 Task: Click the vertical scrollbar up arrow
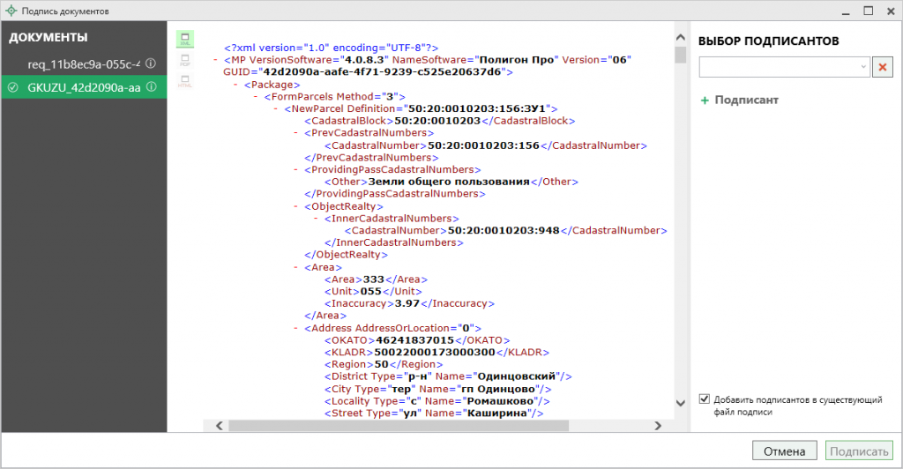(680, 37)
